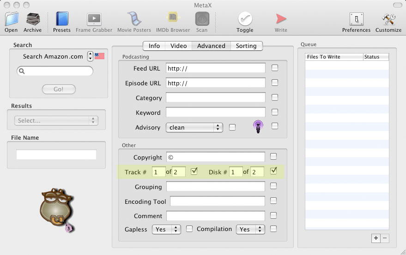Enable the Copyright checkbox
The image size is (406, 255).
click(273, 156)
